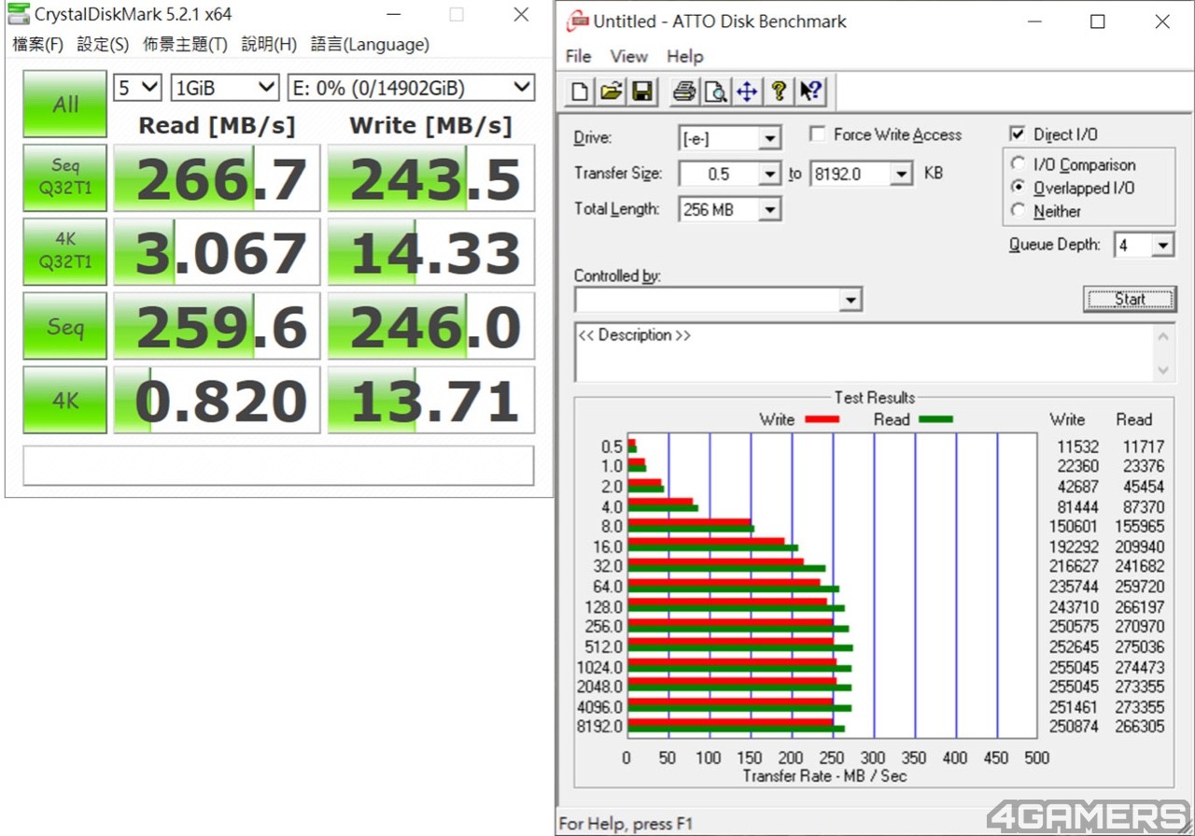
Task: Open CrystalDiskMark 說明(H) menu
Action: [269, 45]
